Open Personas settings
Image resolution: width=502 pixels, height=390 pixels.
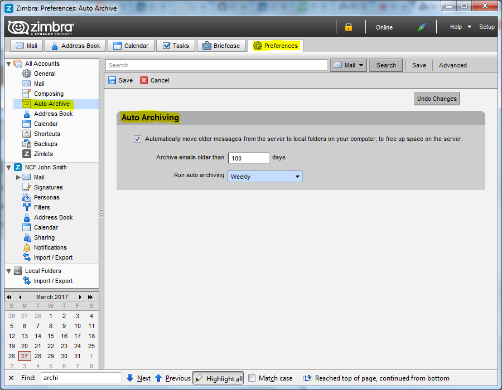click(46, 197)
